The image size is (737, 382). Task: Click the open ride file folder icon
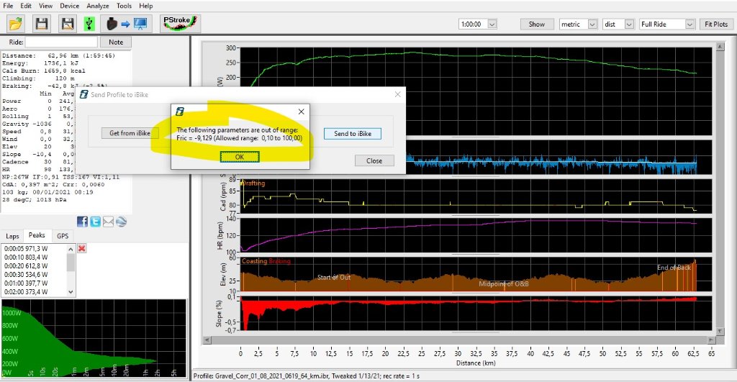(16, 24)
